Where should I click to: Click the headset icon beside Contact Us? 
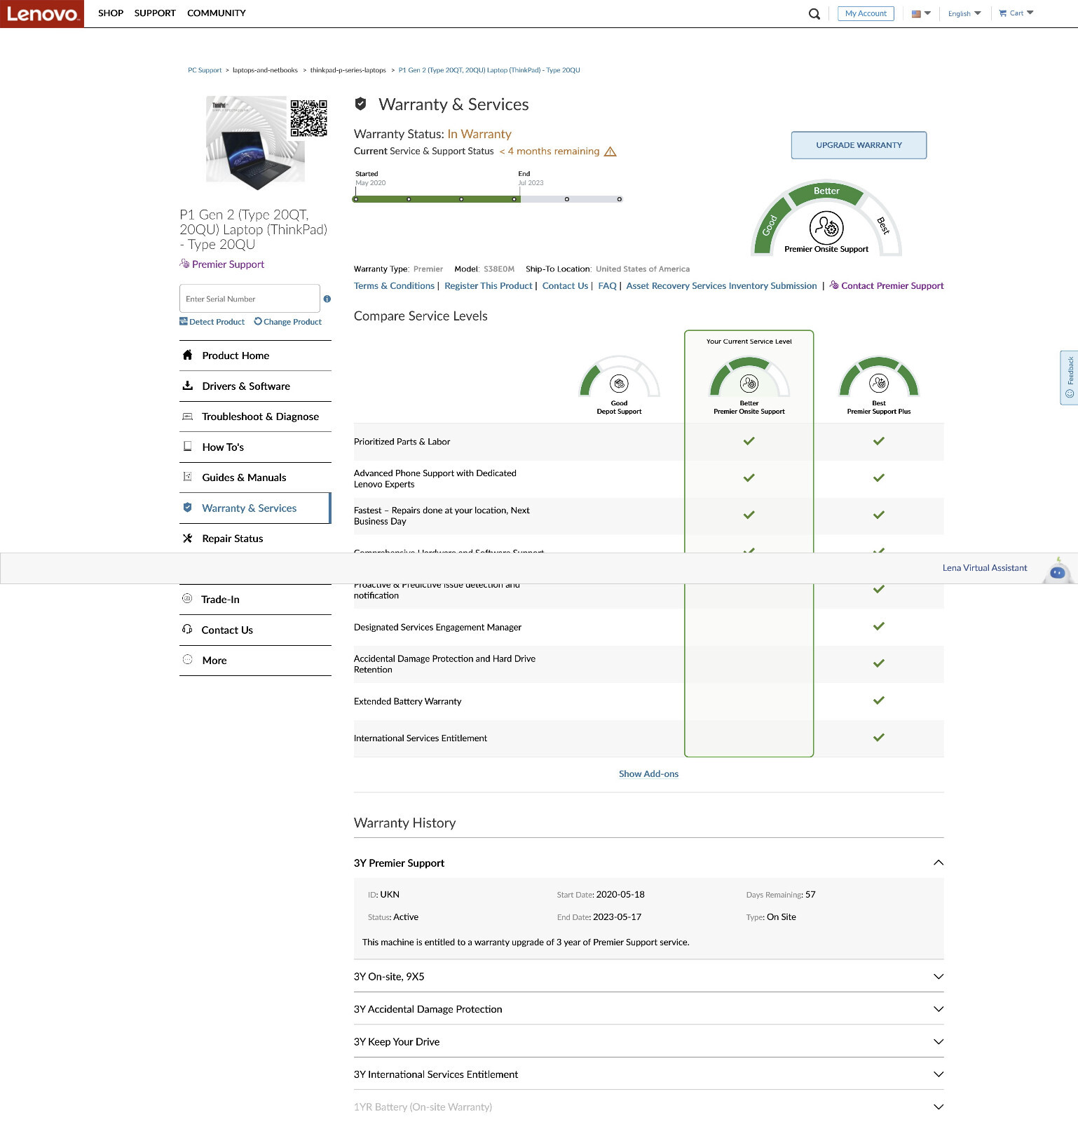pyautogui.click(x=187, y=630)
